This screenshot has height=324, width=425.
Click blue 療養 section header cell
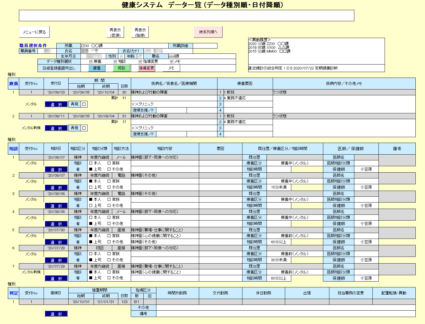(x=14, y=84)
